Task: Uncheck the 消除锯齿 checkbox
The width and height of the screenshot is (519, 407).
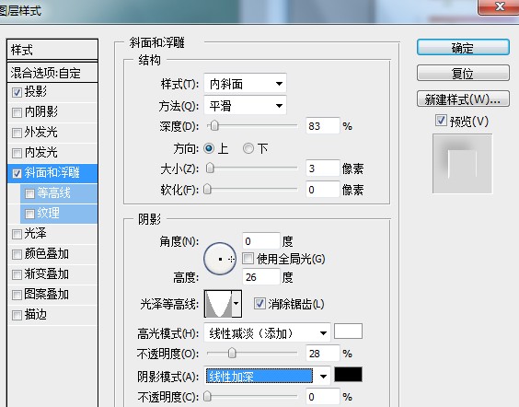Action: point(259,304)
